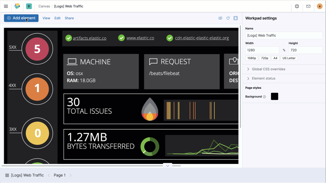Collapse the page tray chevron

click(167, 166)
